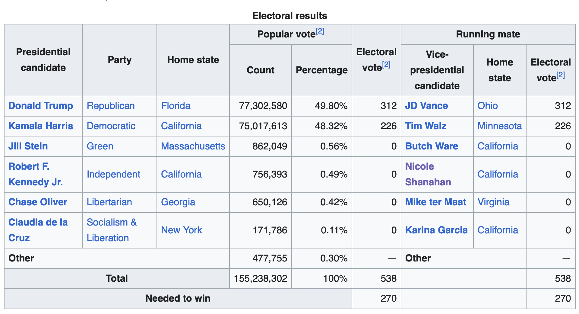The image size is (579, 314).
Task: Open the Chase Oliver link
Action: pos(38,202)
